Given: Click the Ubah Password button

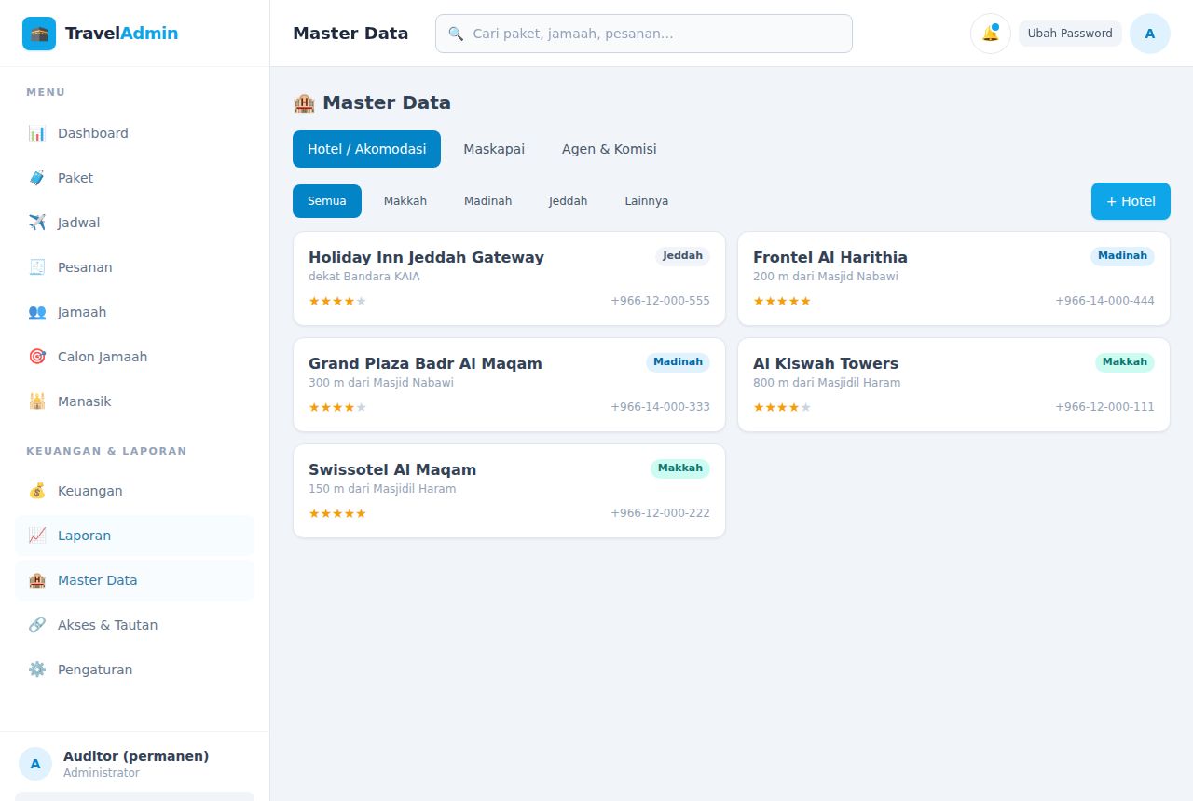Looking at the screenshot, I should [1070, 34].
